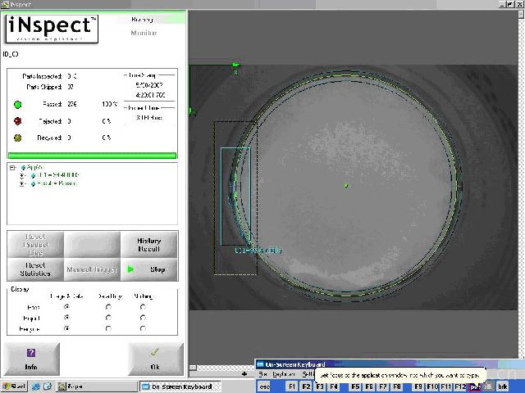Click the iNspect logo
Viewport: 525px width, 393px height.
pos(53,29)
